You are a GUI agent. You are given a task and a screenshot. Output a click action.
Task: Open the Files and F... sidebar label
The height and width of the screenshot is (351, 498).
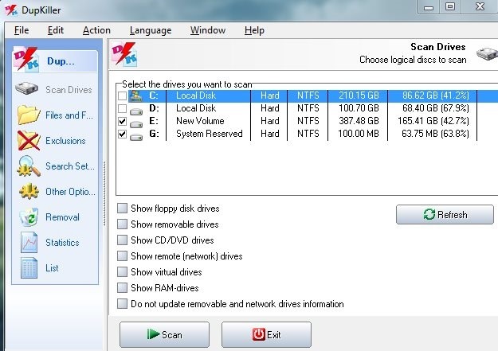pyautogui.click(x=69, y=115)
